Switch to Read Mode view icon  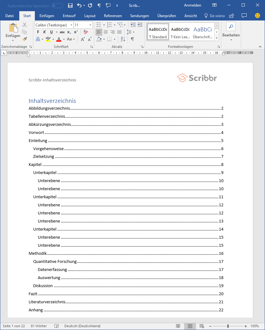(x=178, y=326)
